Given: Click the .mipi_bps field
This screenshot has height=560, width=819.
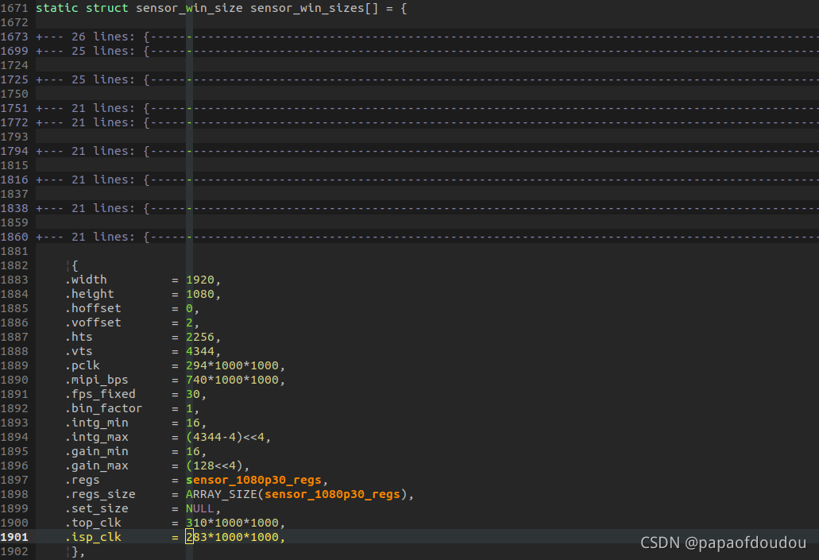Looking at the screenshot, I should [97, 380].
